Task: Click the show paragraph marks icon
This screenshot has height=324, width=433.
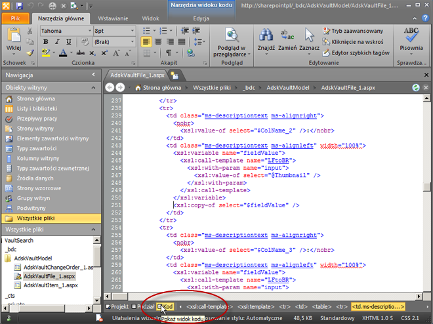Action: 169,52
